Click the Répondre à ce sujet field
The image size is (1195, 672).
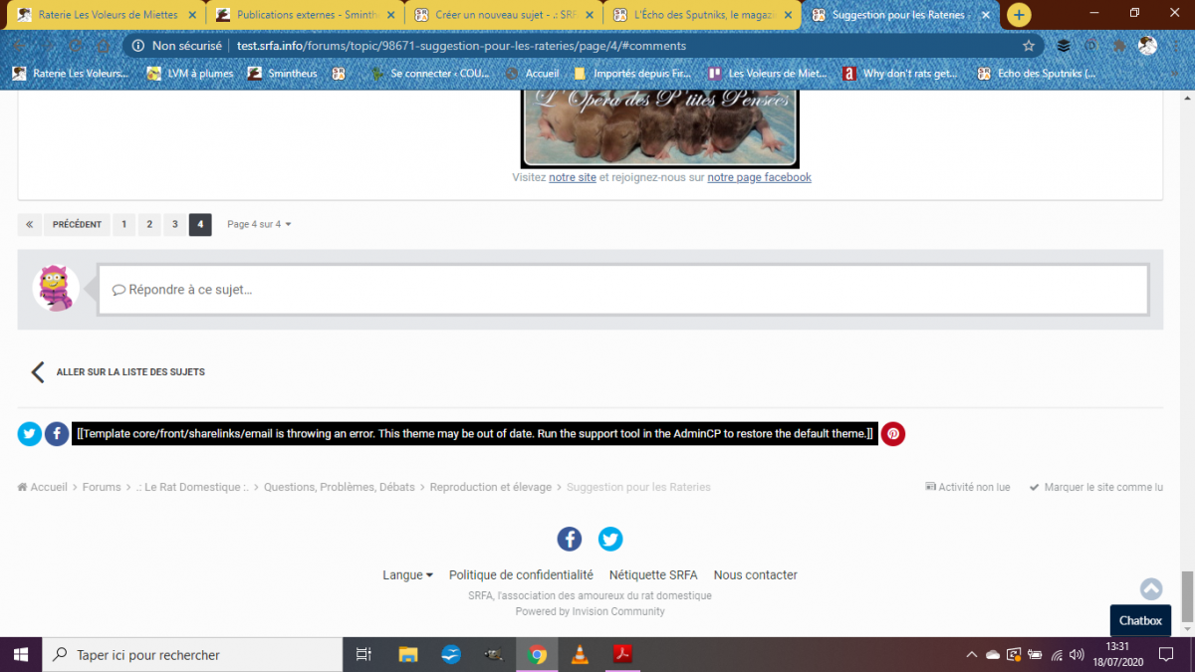(622, 290)
